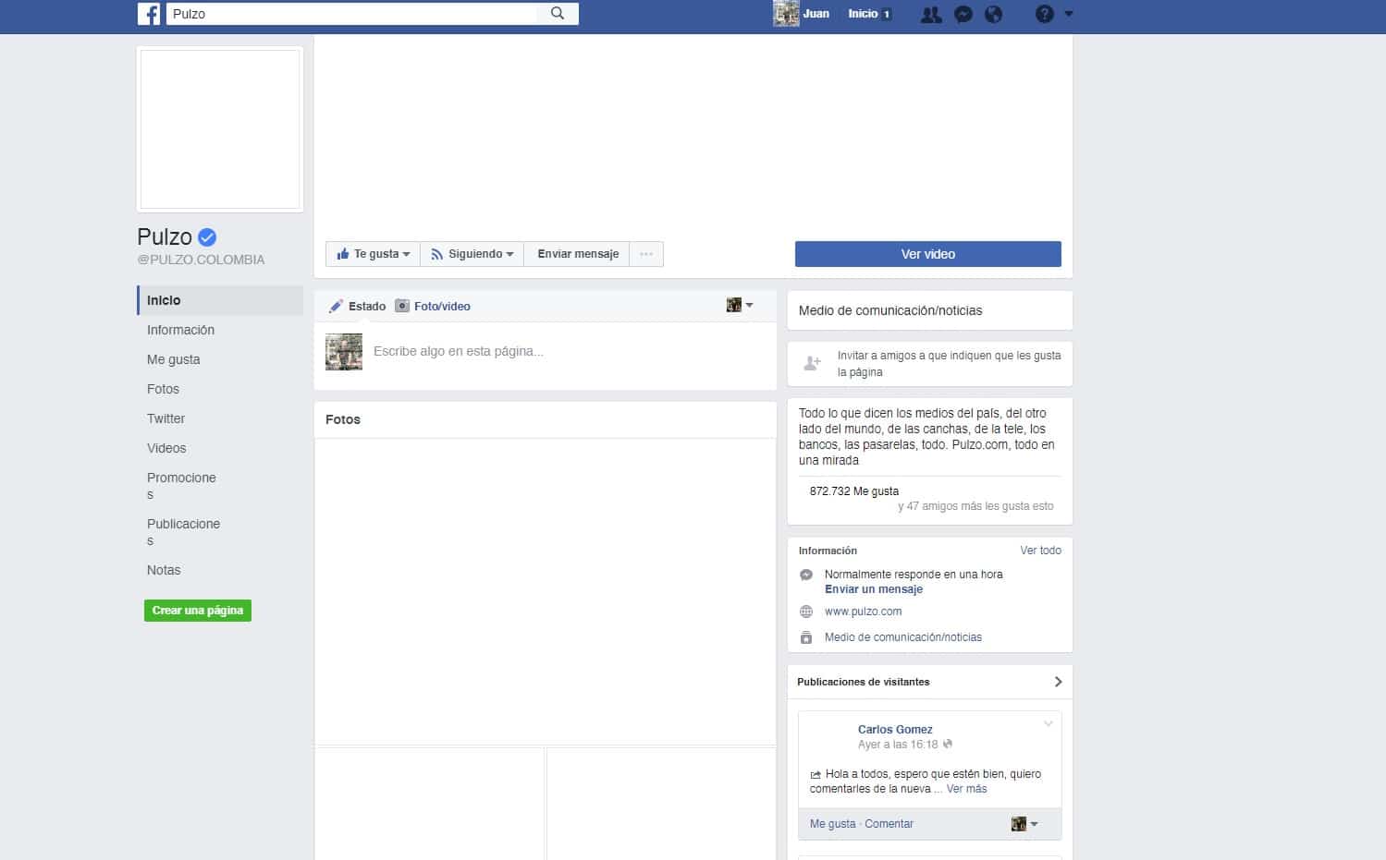
Task: Open the Te gusta dropdown
Action: [x=374, y=254]
